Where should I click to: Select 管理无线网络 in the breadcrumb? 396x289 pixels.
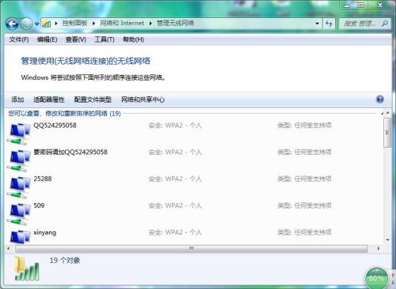176,23
